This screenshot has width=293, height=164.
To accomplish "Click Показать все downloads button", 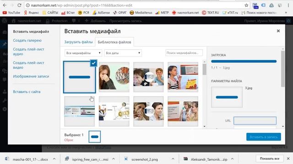I will tap(270, 159).
